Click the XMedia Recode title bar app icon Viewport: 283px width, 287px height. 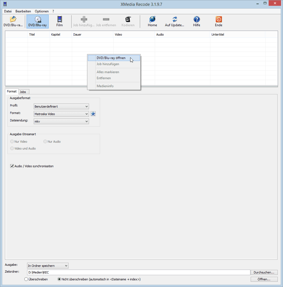click(x=5, y=4)
